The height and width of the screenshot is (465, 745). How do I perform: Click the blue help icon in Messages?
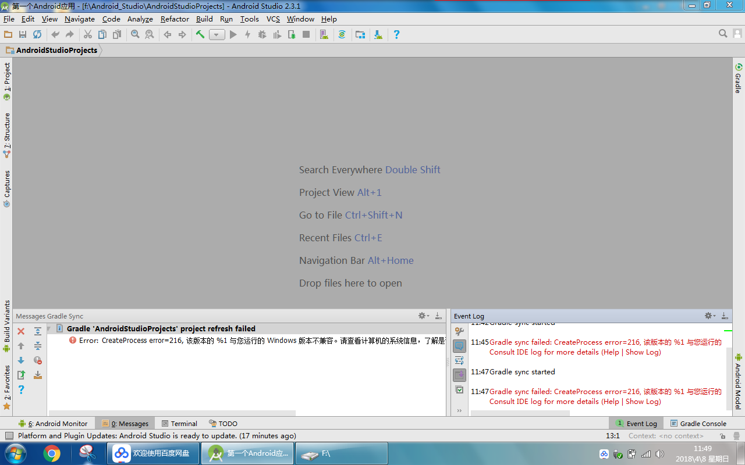pos(21,389)
